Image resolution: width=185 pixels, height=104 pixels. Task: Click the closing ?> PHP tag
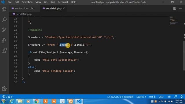pos(24,82)
